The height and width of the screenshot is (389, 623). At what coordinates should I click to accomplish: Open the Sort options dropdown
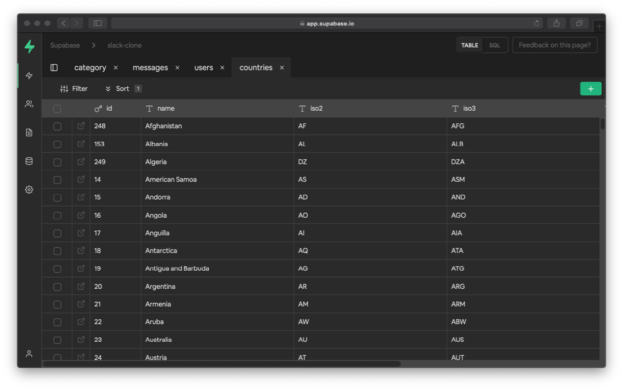coord(123,88)
